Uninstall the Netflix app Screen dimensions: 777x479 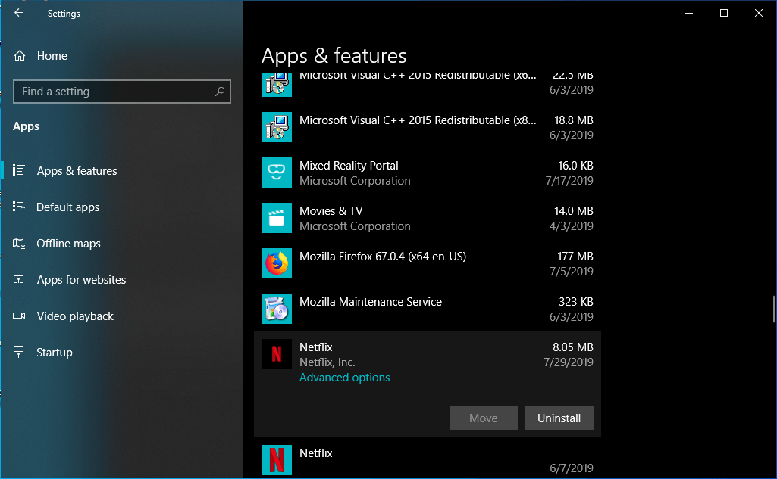point(559,418)
